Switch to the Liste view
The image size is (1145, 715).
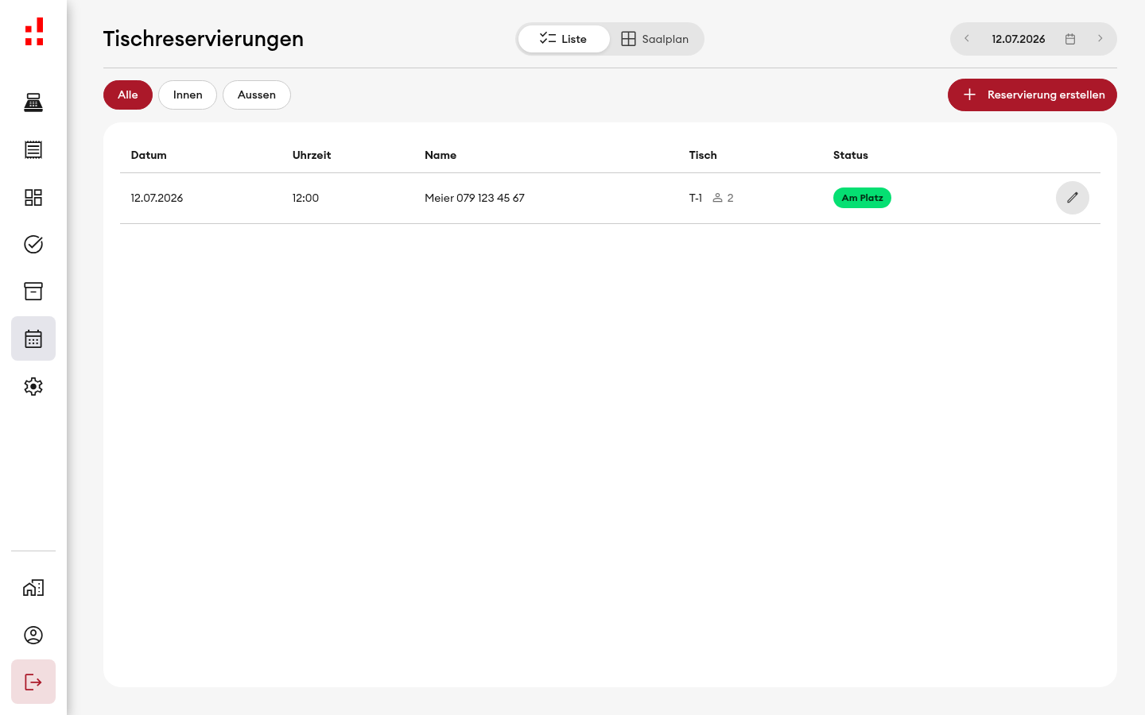click(x=564, y=39)
